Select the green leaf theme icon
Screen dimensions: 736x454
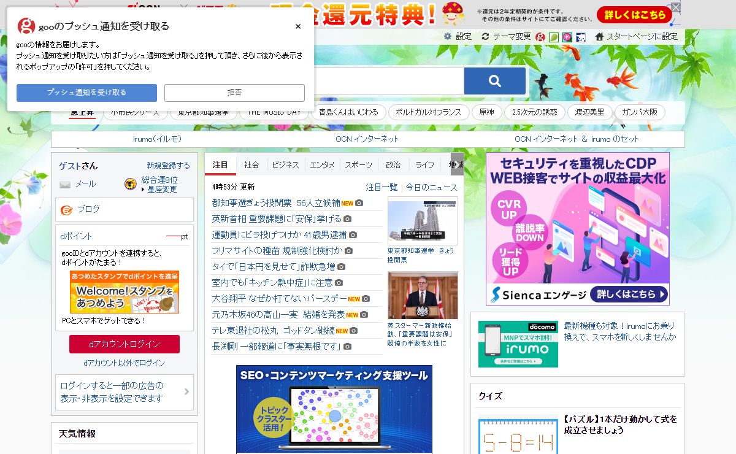pyautogui.click(x=554, y=37)
